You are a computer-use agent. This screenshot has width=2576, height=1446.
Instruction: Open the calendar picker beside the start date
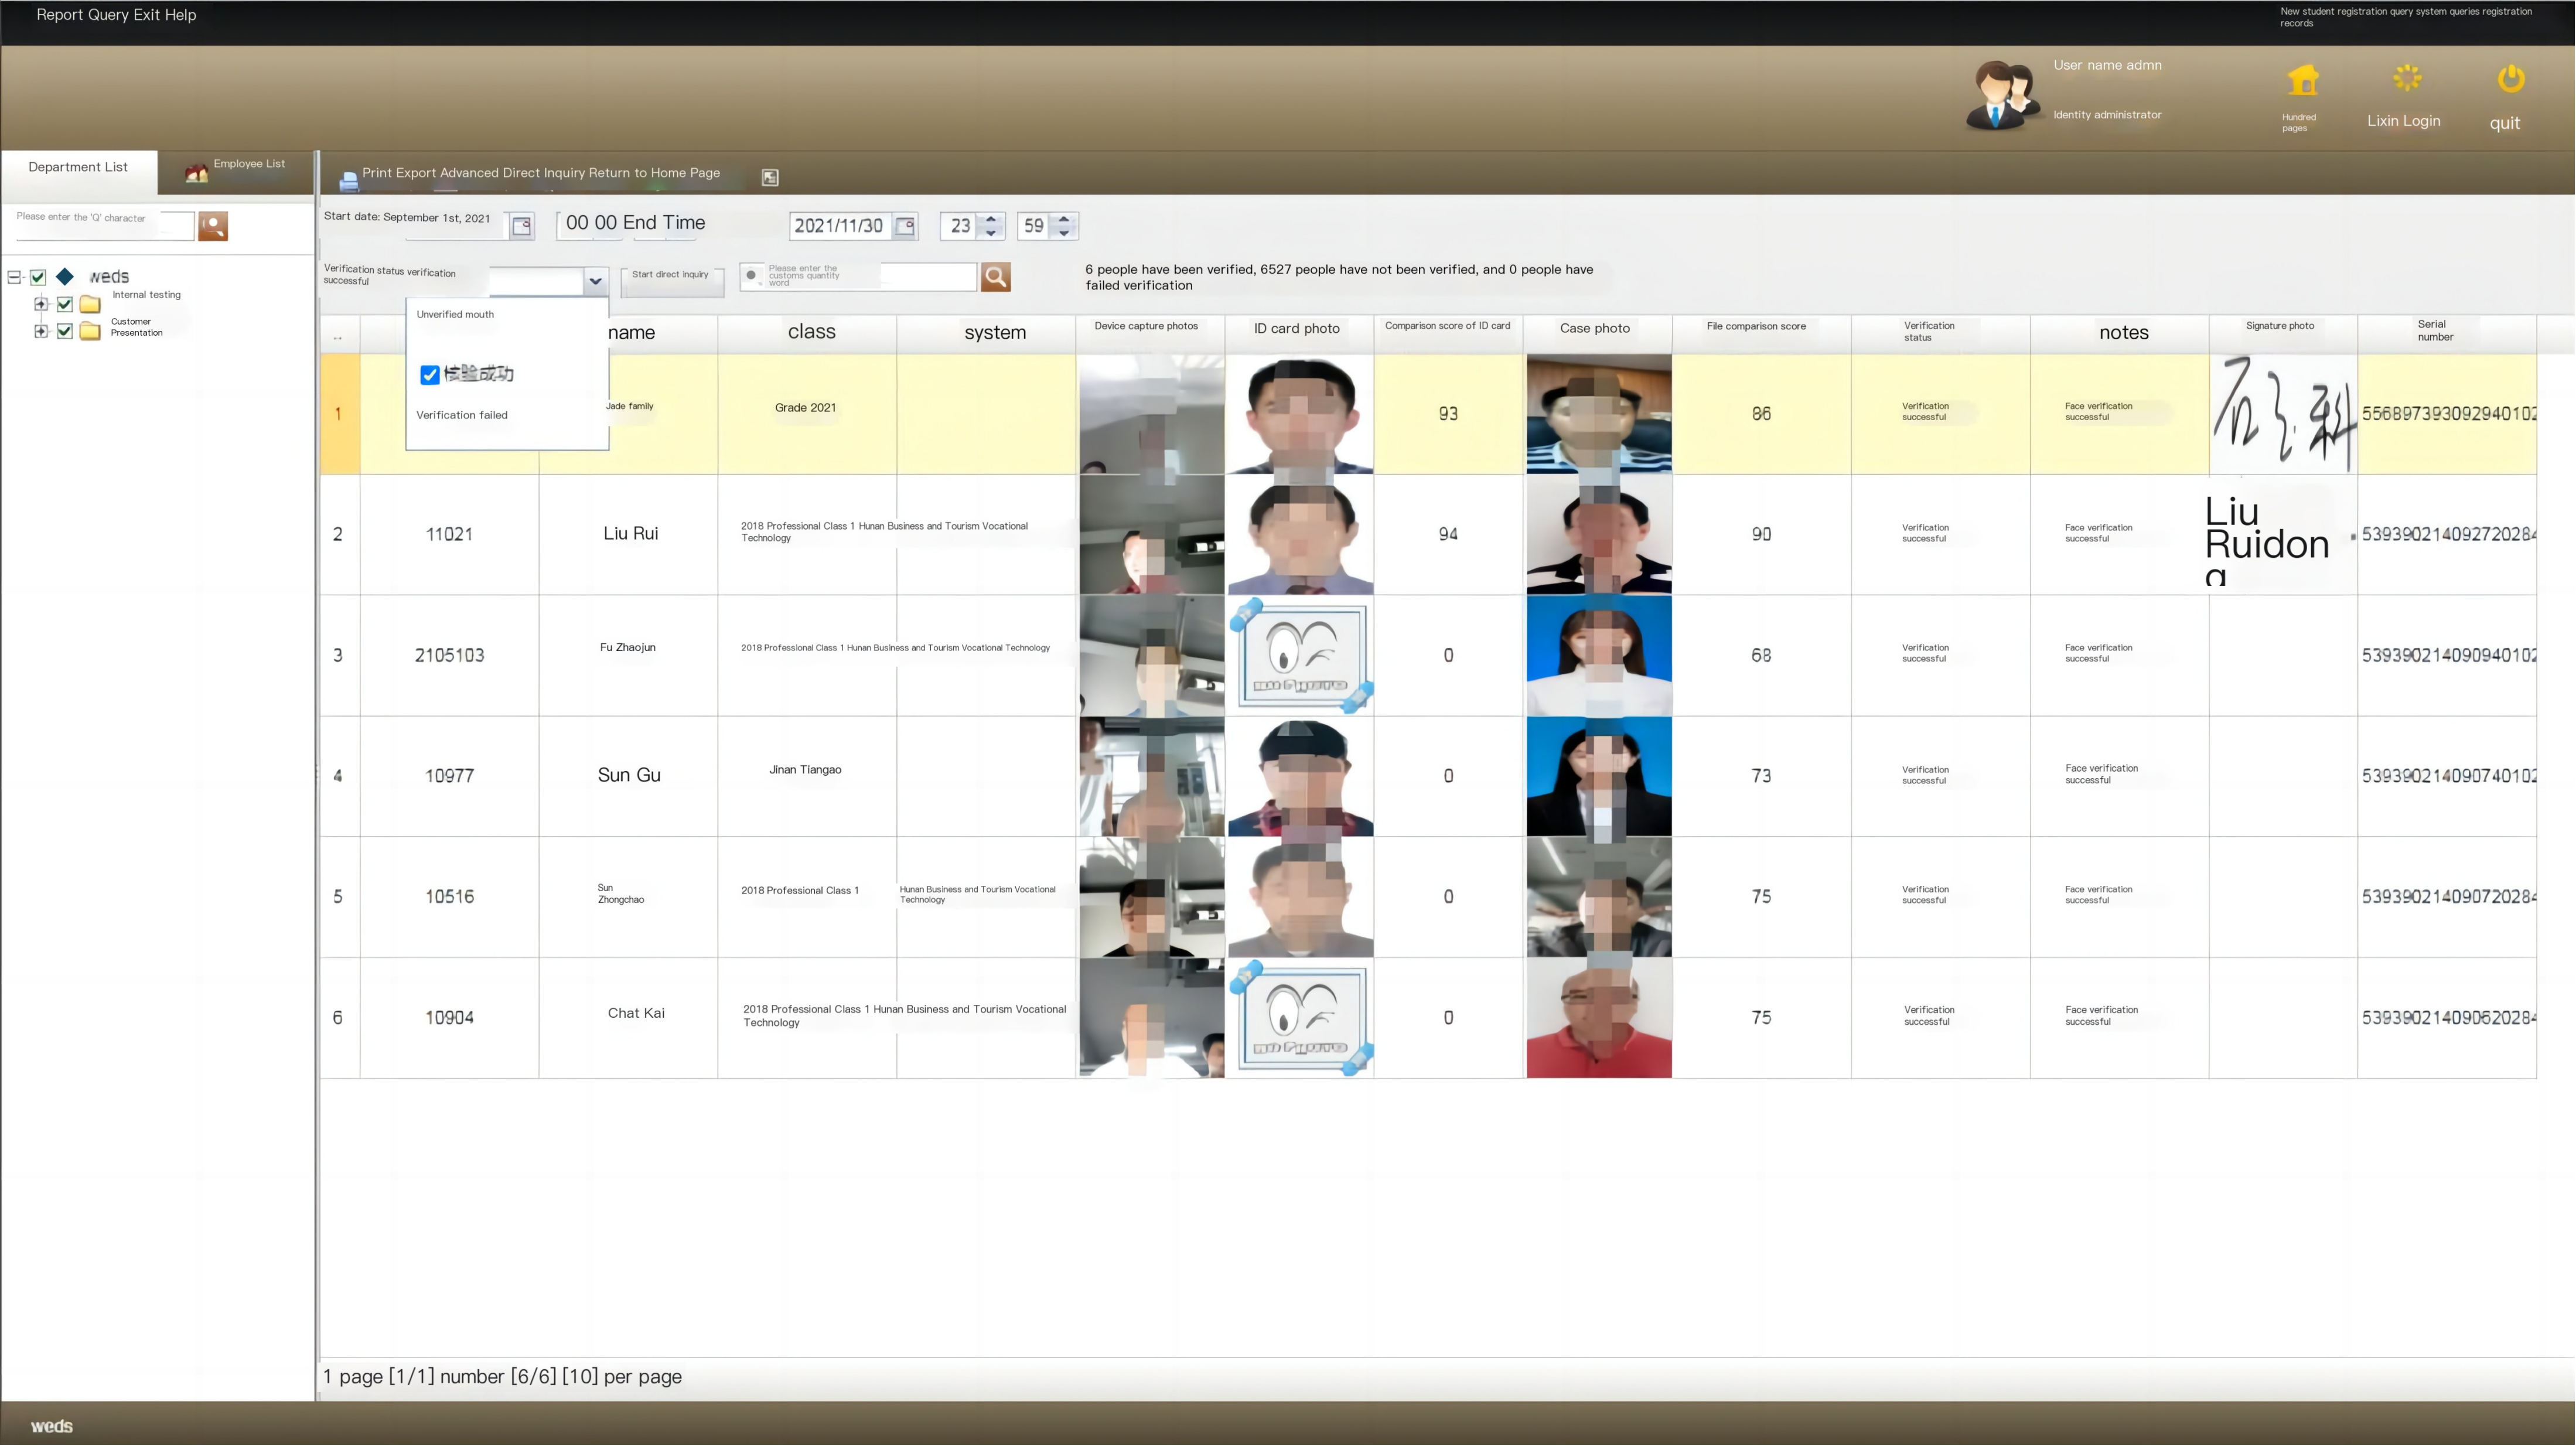click(x=522, y=226)
